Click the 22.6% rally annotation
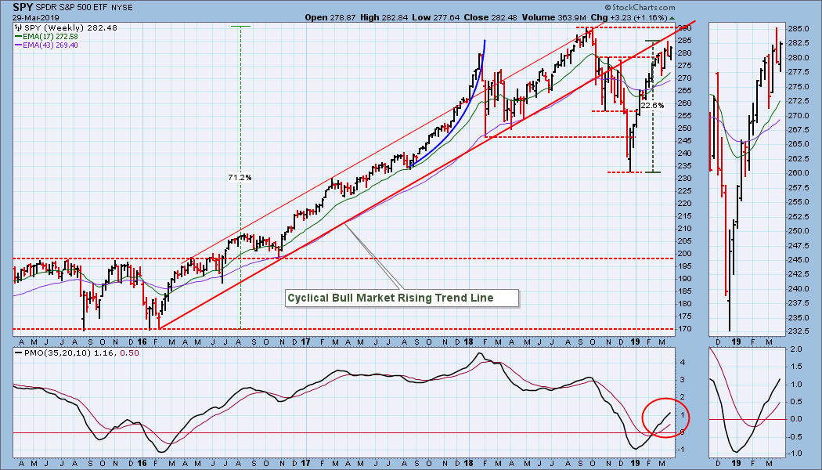Image resolution: width=822 pixels, height=470 pixels. [652, 105]
